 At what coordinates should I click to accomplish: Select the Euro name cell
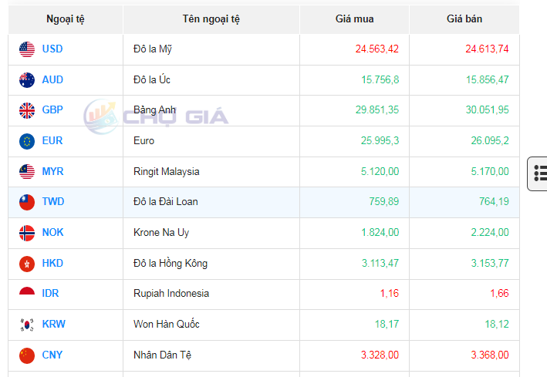211,141
